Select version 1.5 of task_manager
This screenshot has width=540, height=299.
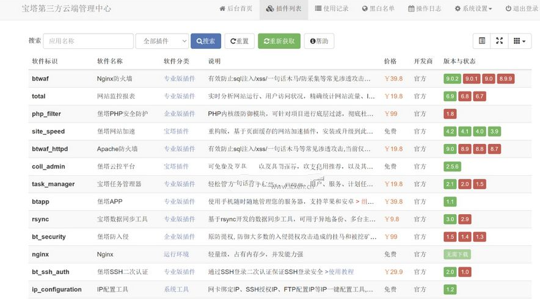pyautogui.click(x=480, y=184)
